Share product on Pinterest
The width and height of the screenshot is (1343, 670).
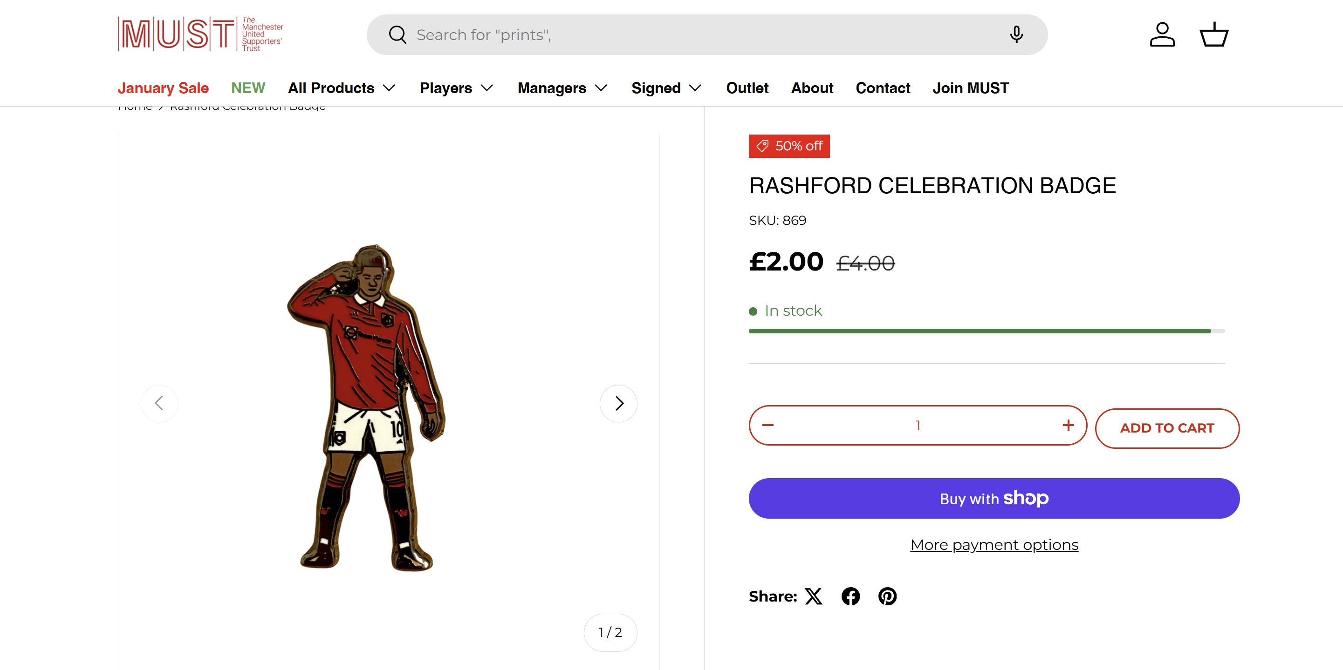pyautogui.click(x=887, y=596)
